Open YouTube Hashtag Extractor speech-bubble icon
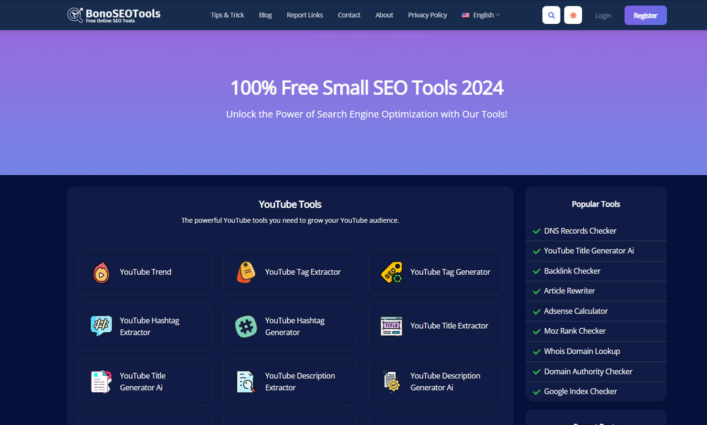707x425 pixels. click(x=101, y=327)
